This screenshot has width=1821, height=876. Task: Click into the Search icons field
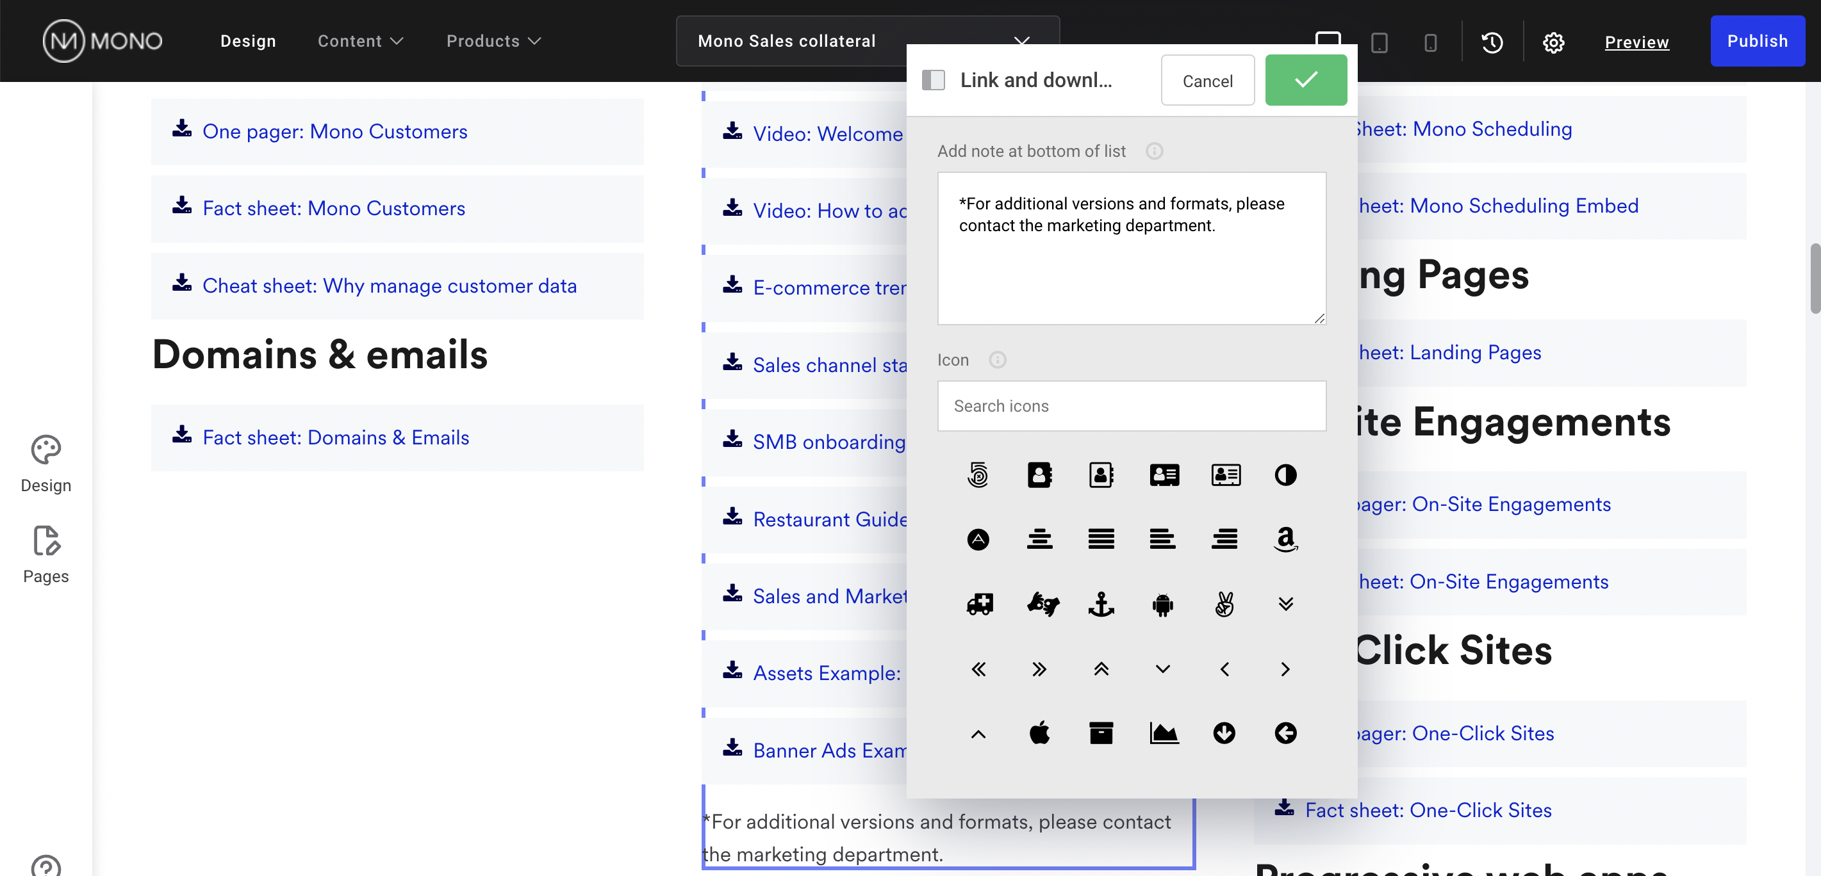coord(1131,406)
